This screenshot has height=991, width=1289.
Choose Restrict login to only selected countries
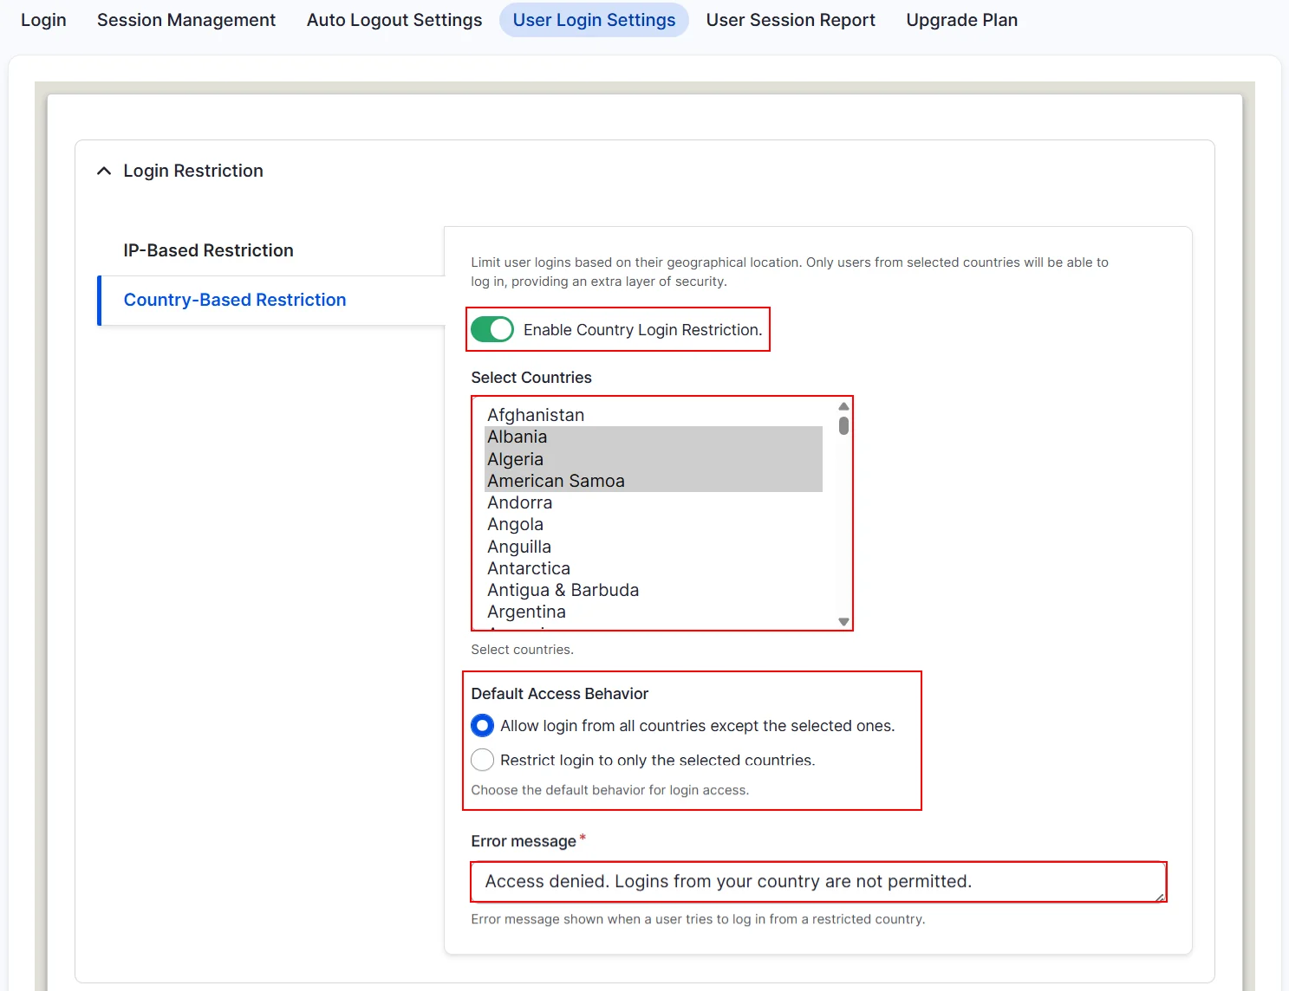483,760
